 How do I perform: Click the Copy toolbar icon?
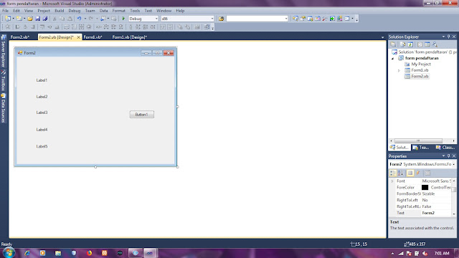(62, 19)
